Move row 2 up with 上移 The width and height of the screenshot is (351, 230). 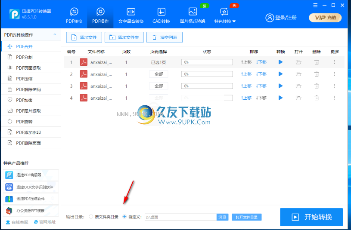click(246, 74)
